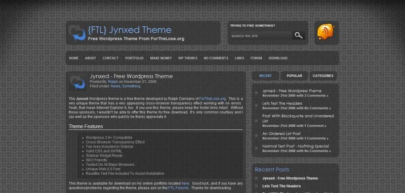Screen dimensions: 405x193
Task: Open the News category link
Action: (115, 86)
